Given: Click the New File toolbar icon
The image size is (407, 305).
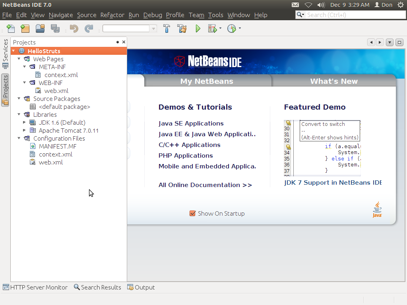Looking at the screenshot, I should click(x=11, y=29).
